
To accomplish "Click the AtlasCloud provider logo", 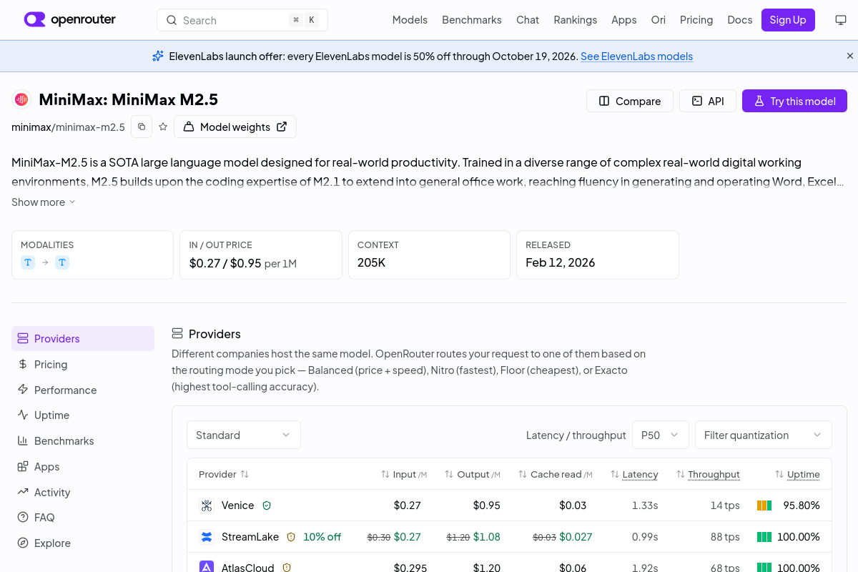I will pyautogui.click(x=207, y=568).
